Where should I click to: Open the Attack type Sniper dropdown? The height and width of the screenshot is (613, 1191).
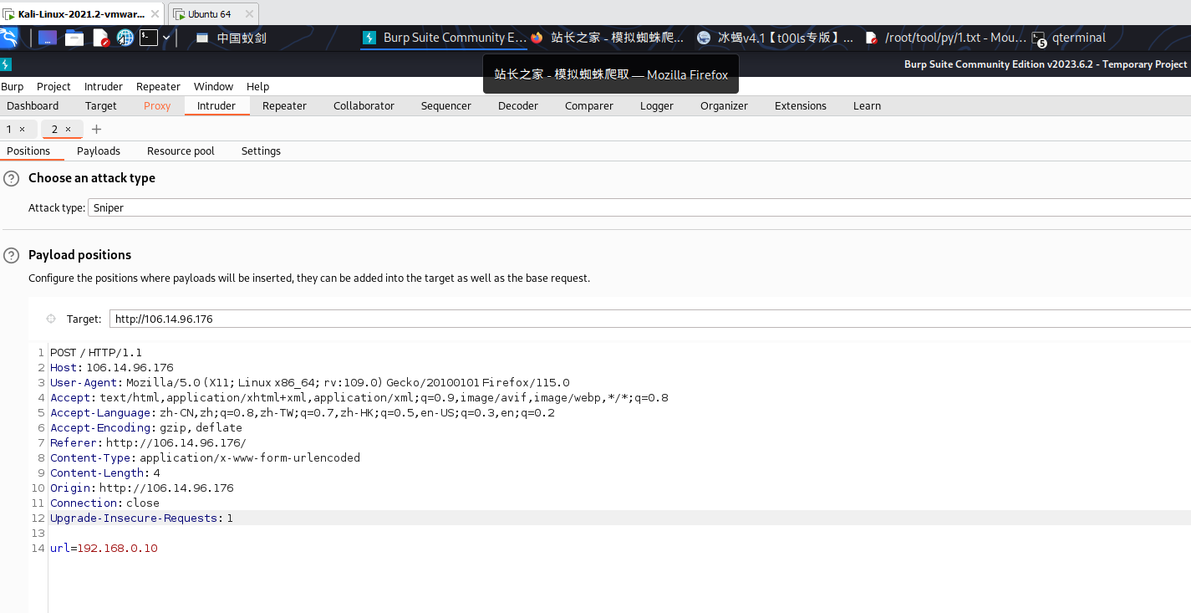pos(639,207)
